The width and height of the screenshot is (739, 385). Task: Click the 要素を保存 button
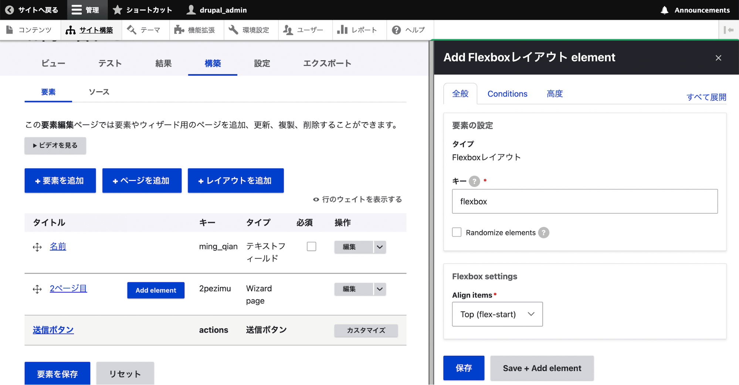click(57, 374)
